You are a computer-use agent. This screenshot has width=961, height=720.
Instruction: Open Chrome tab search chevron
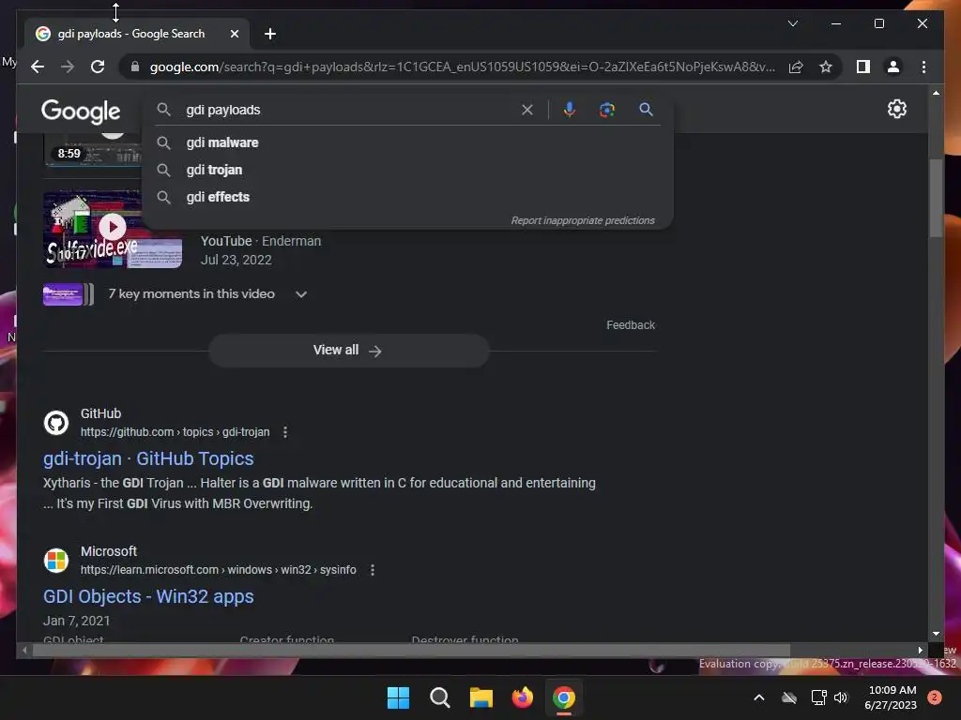(792, 23)
